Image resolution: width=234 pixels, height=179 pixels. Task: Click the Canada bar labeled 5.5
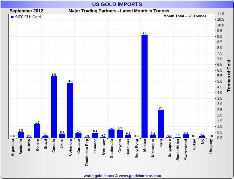point(54,107)
